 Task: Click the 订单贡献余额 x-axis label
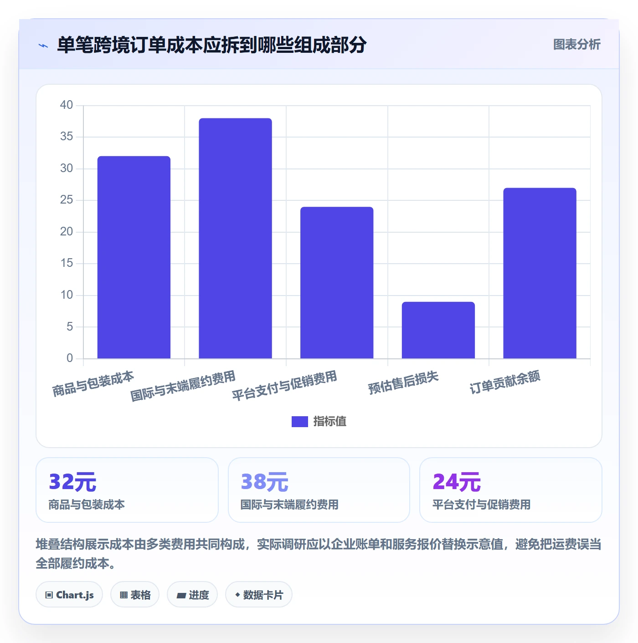point(505,383)
